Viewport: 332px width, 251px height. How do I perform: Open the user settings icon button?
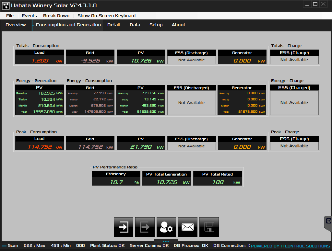point(166,227)
